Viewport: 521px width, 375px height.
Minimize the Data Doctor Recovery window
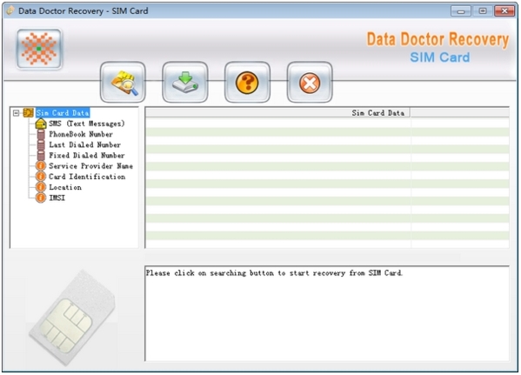click(x=461, y=11)
